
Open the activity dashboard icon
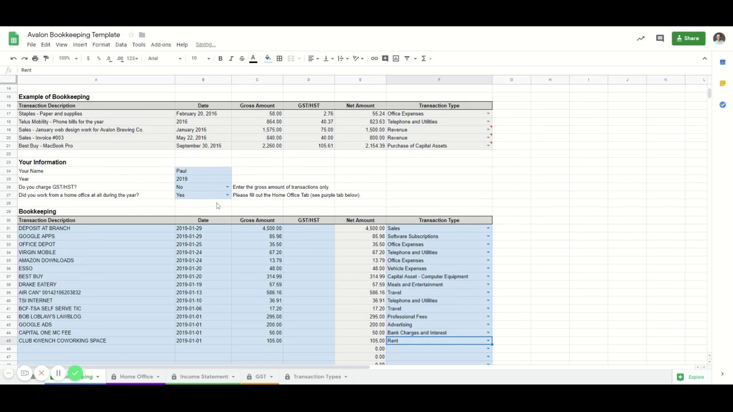[641, 38]
